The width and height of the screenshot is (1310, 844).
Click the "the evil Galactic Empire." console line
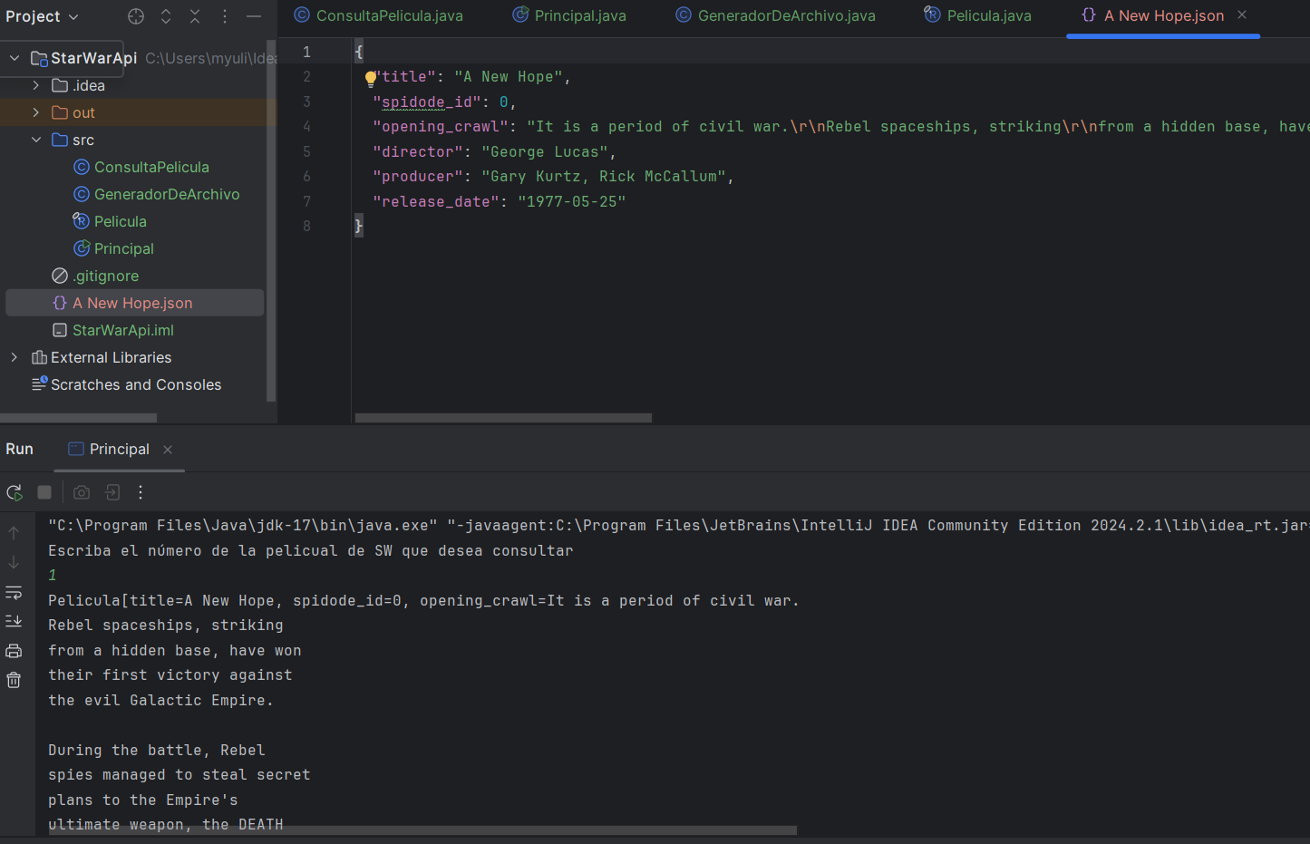(160, 701)
